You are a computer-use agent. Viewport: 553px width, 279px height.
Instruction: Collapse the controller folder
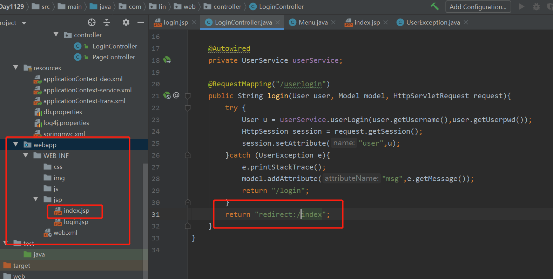(x=56, y=35)
